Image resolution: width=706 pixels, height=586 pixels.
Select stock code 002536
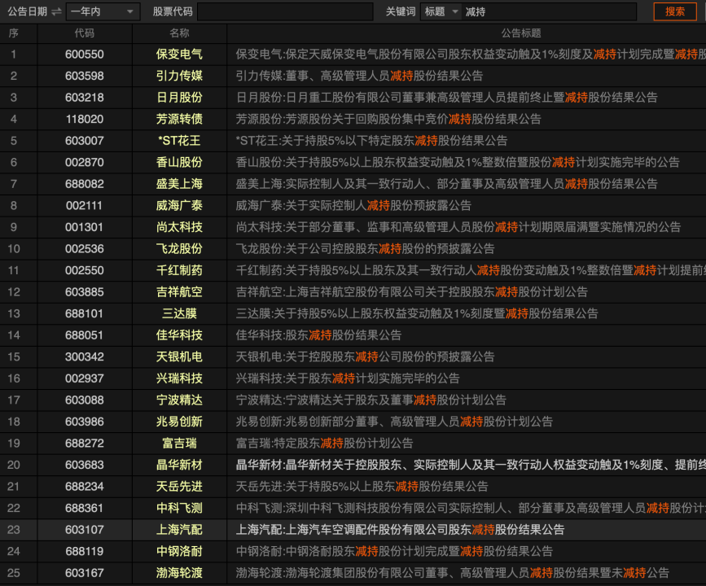pos(84,249)
